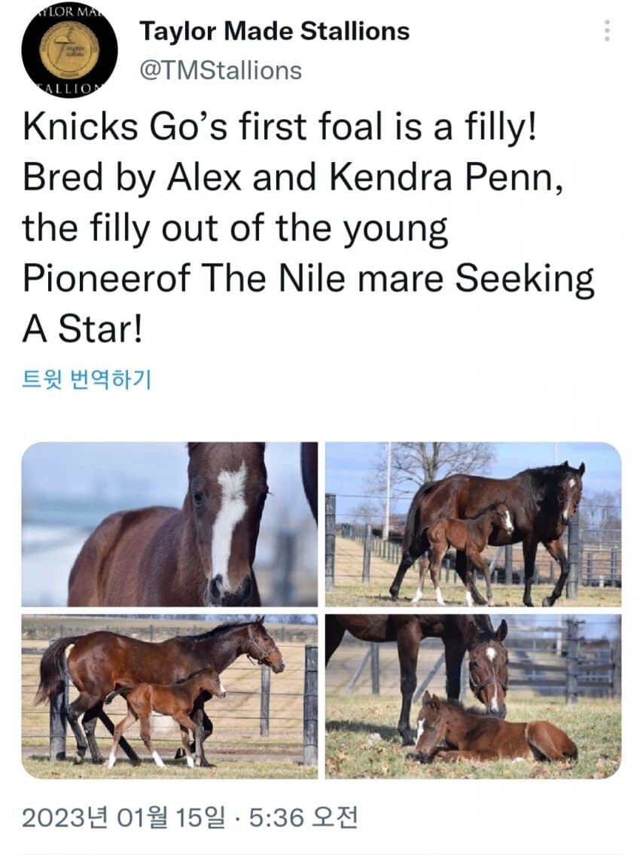Open the three-dot more options menu
Image resolution: width=640 pixels, height=855 pixels.
click(x=607, y=31)
